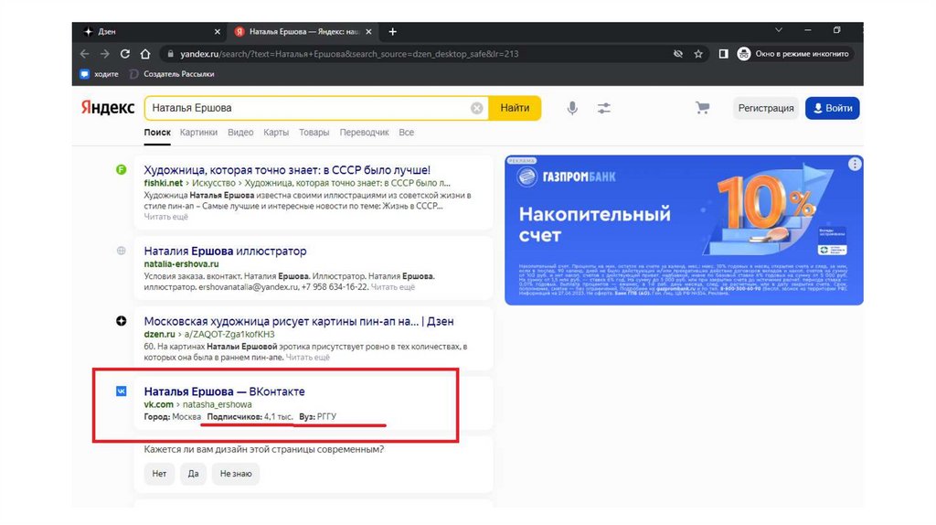Open the shopping cart icon
The width and height of the screenshot is (936, 525).
pos(703,108)
